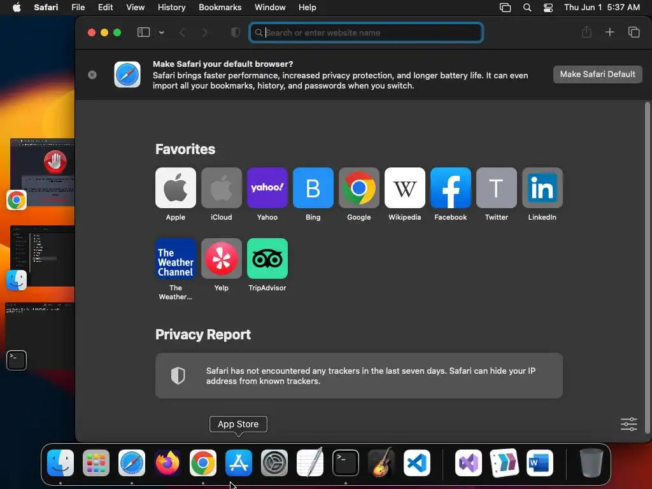Focus the Search or enter website name field
Screen dimensions: 652x489
tap(366, 32)
